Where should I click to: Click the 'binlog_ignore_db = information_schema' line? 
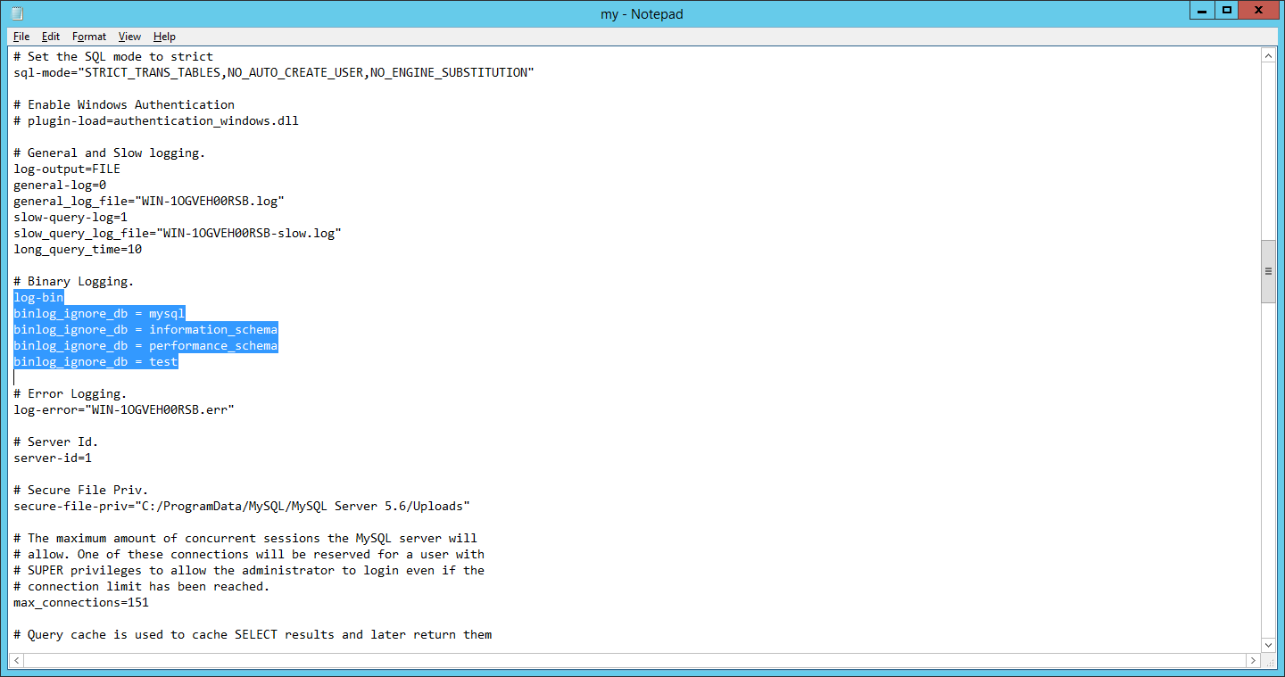coord(145,329)
